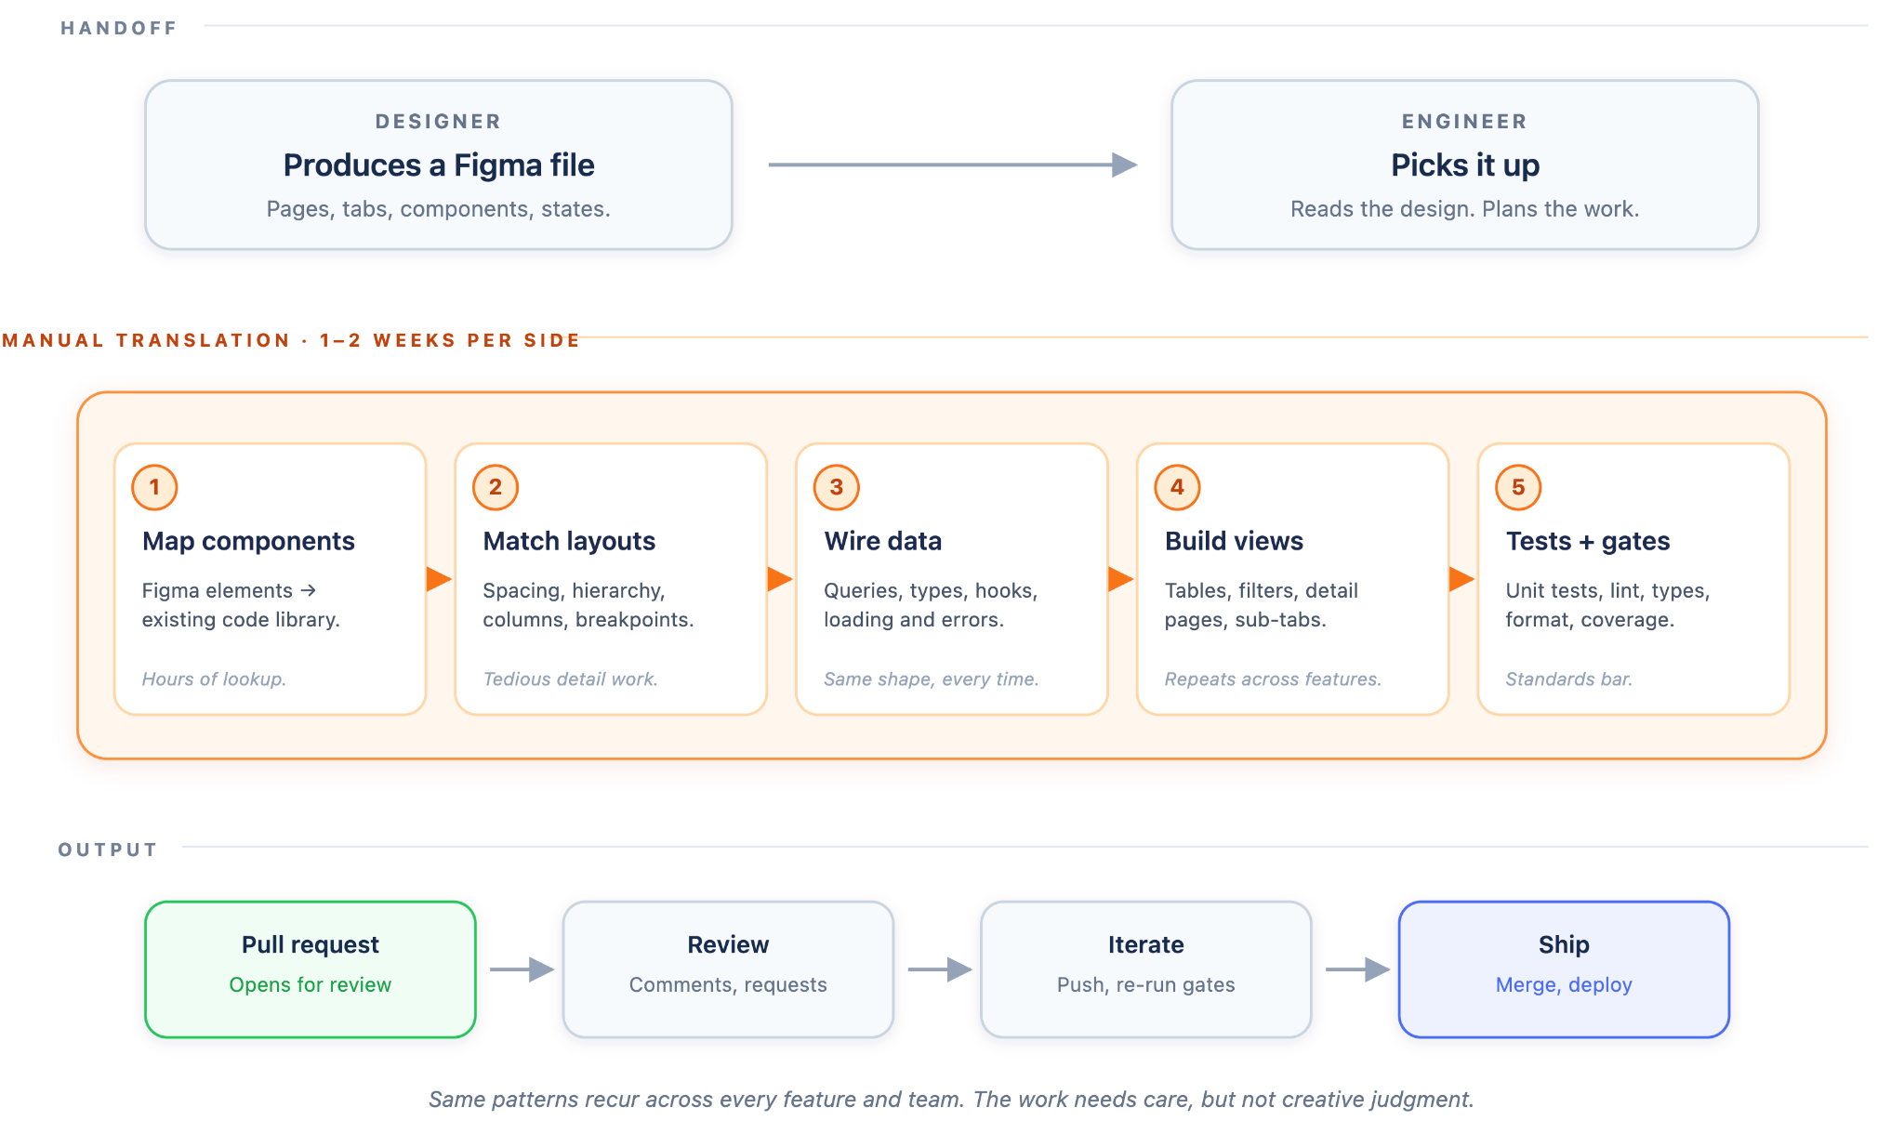
Task: Click the Match layouts heading
Action: [x=569, y=541]
